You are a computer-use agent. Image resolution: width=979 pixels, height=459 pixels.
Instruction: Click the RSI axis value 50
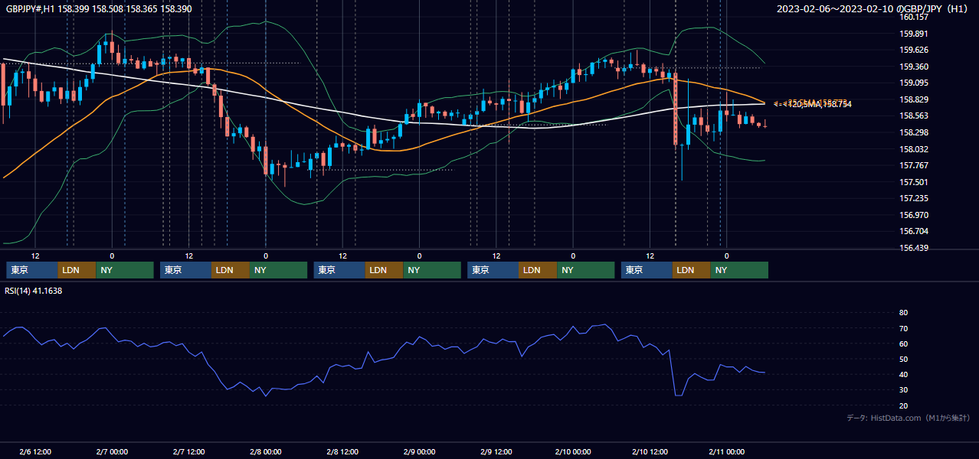point(903,359)
